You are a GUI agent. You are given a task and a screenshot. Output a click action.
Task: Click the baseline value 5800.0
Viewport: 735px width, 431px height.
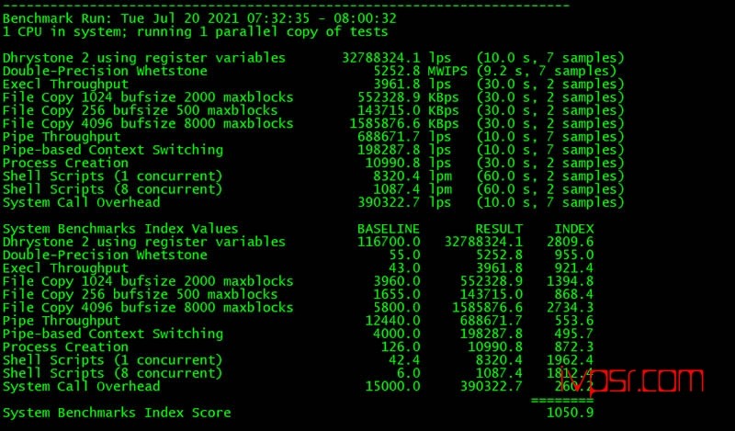(x=397, y=308)
